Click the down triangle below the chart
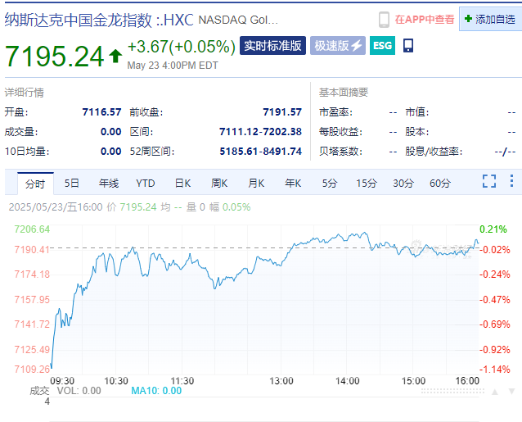Screen dimensions: 522x422 (511, 392)
